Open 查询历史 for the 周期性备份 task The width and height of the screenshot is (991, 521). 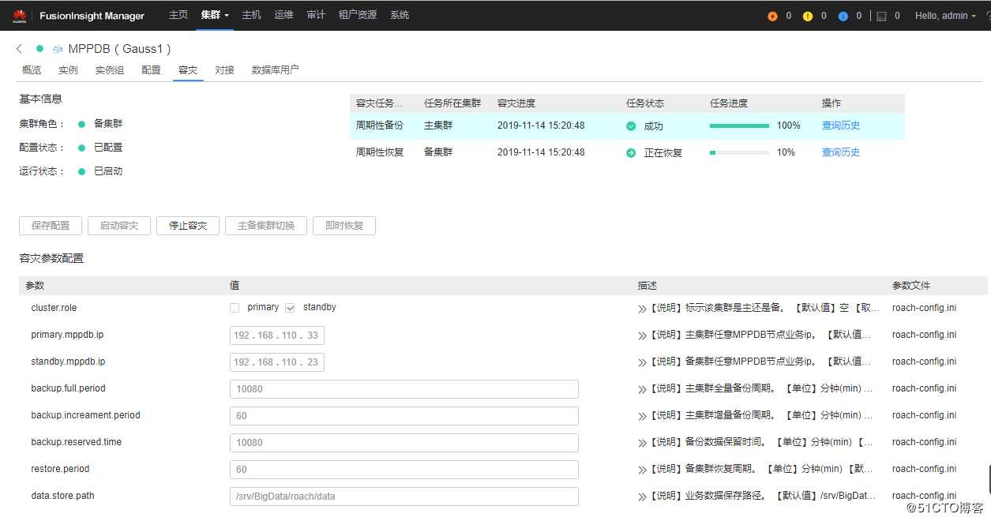tap(840, 125)
